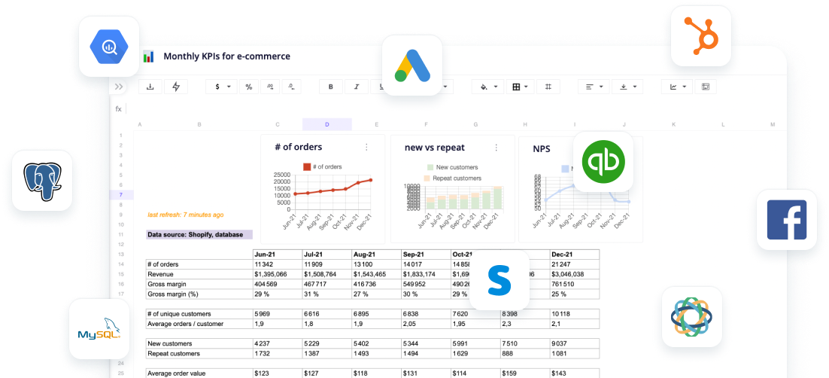Click the 'Monthly KPIs for e-commerce' title

(227, 56)
